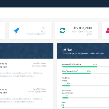The image size is (109, 109).
Task: Click the Journaux généralistes 7% bar
Action: 86,98
